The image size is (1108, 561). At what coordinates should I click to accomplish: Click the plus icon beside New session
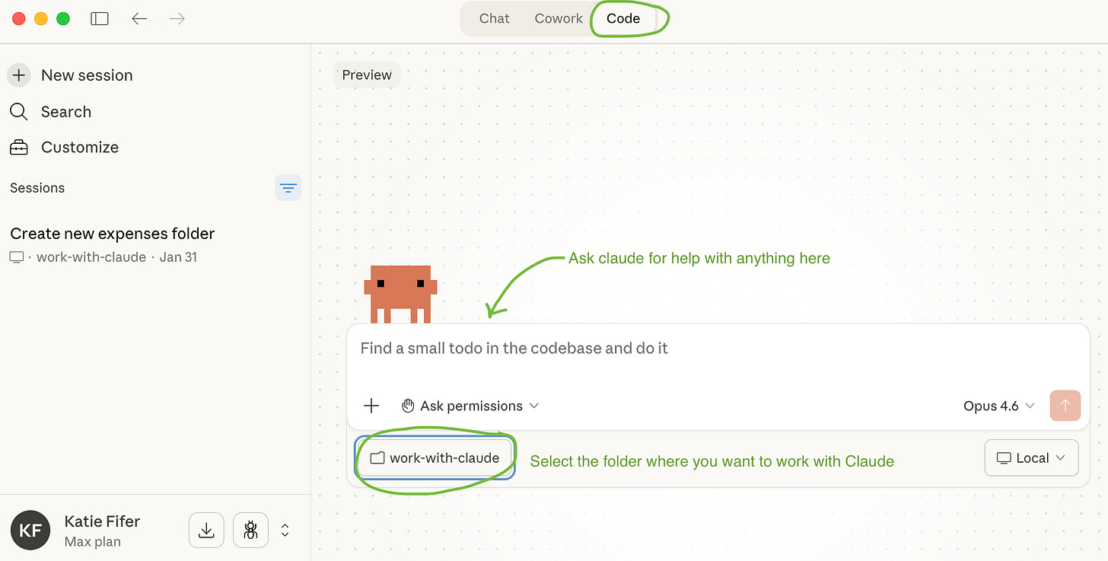tap(19, 75)
